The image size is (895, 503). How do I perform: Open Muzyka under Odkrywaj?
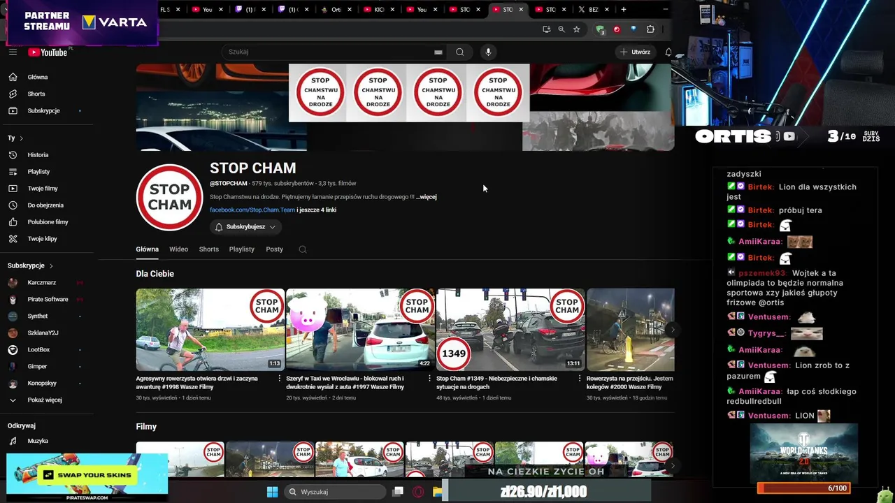38,441
